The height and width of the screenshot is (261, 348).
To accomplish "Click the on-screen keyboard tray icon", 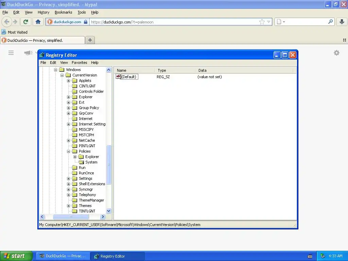I will [310, 256].
